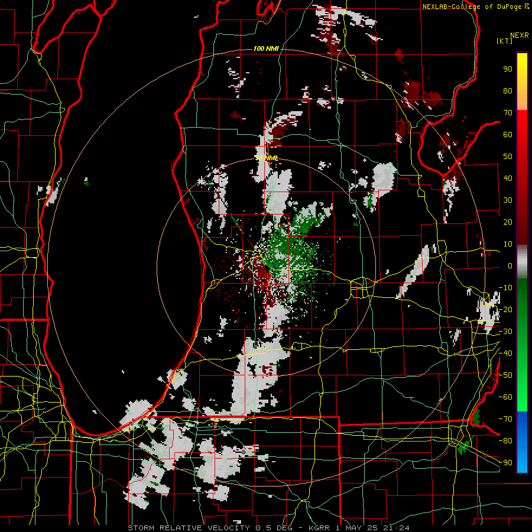
Task: Click the 0 scale label on legend
Action: click(x=510, y=266)
